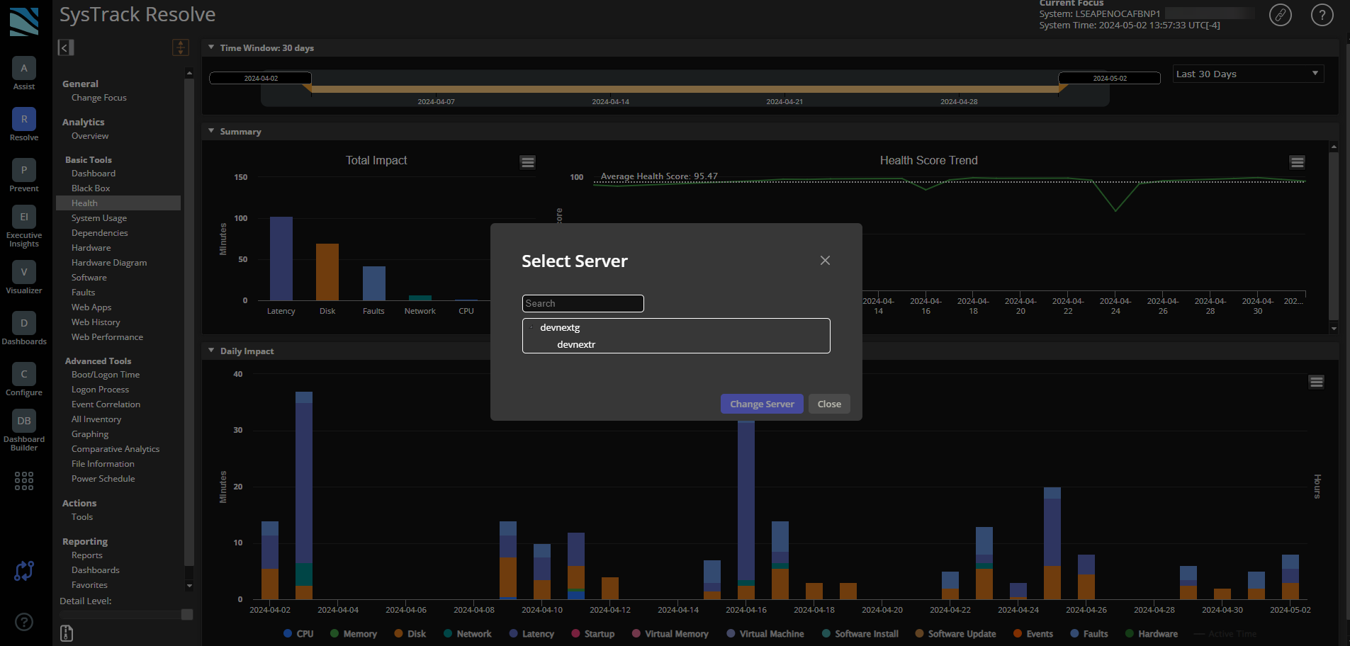1350x646 pixels.
Task: Toggle Hardware series in chart legend
Action: 1152,634
